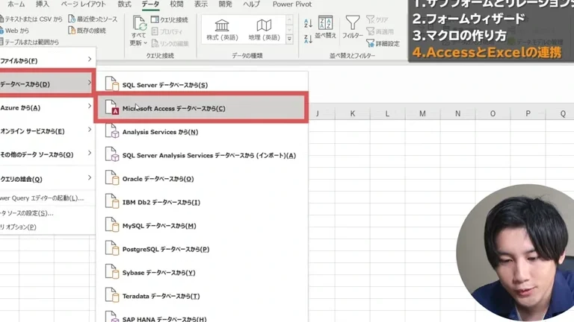Choose Oracle データベースから(O)
Image resolution: width=574 pixels, height=322 pixels.
(202, 179)
